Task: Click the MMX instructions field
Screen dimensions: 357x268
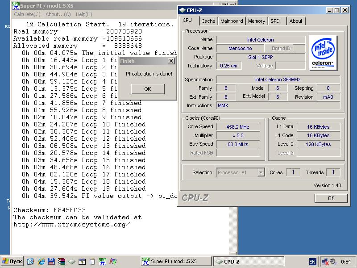Action: pos(278,105)
